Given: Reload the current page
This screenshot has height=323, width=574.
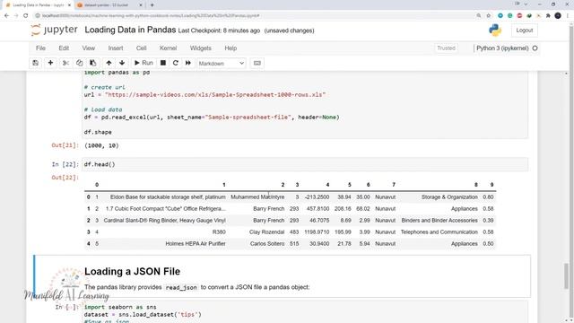Looking at the screenshot, I should coord(26,16).
